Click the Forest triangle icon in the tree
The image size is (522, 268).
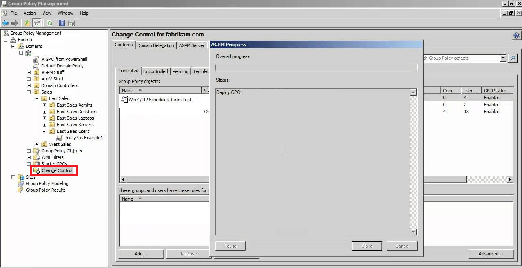(13, 40)
